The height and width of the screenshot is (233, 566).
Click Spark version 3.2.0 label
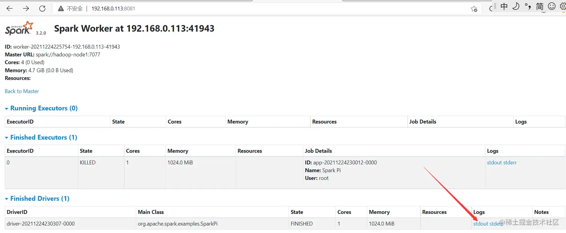point(41,33)
